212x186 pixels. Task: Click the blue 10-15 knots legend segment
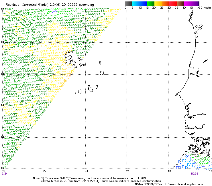pyautogui.click(x=143, y=3)
